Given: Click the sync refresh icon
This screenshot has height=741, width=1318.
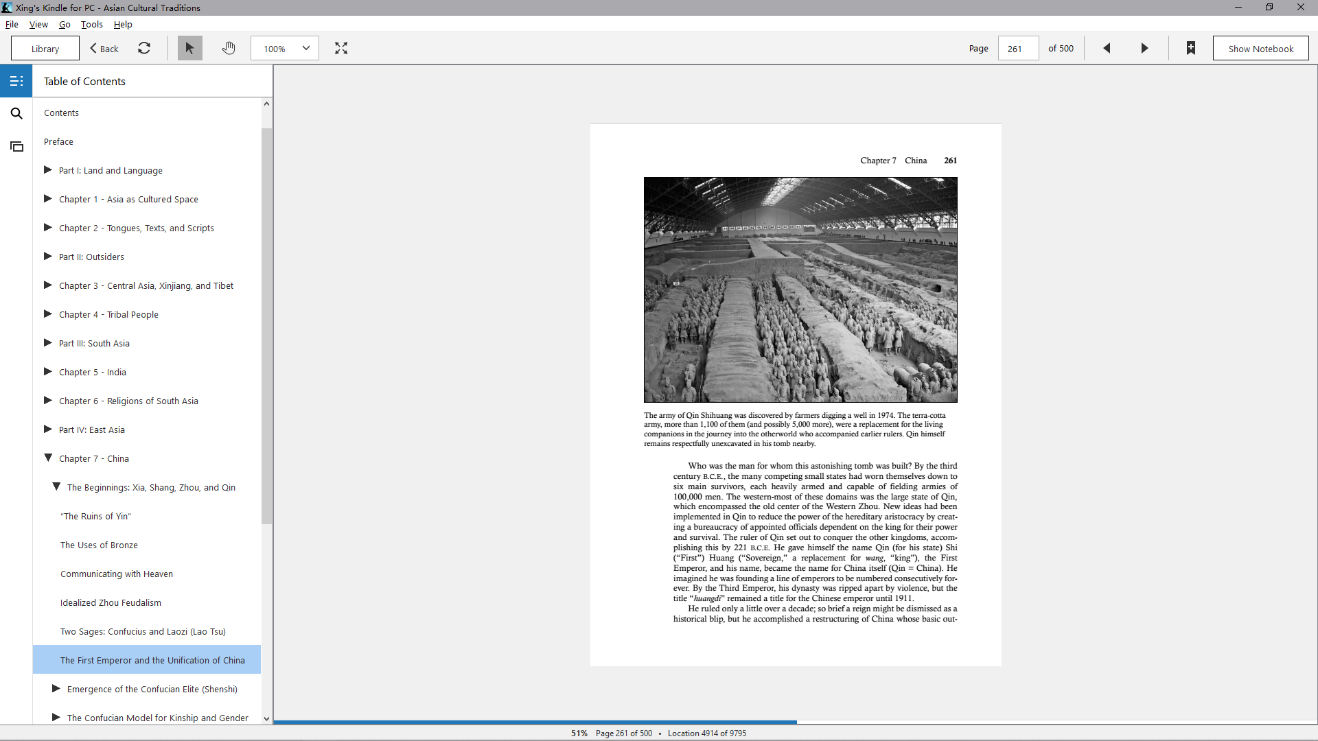Looking at the screenshot, I should (x=144, y=48).
